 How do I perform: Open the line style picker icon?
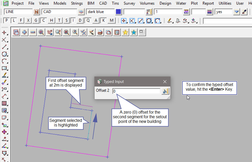210,12
